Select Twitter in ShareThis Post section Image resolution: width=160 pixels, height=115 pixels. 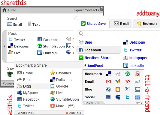[17, 40]
